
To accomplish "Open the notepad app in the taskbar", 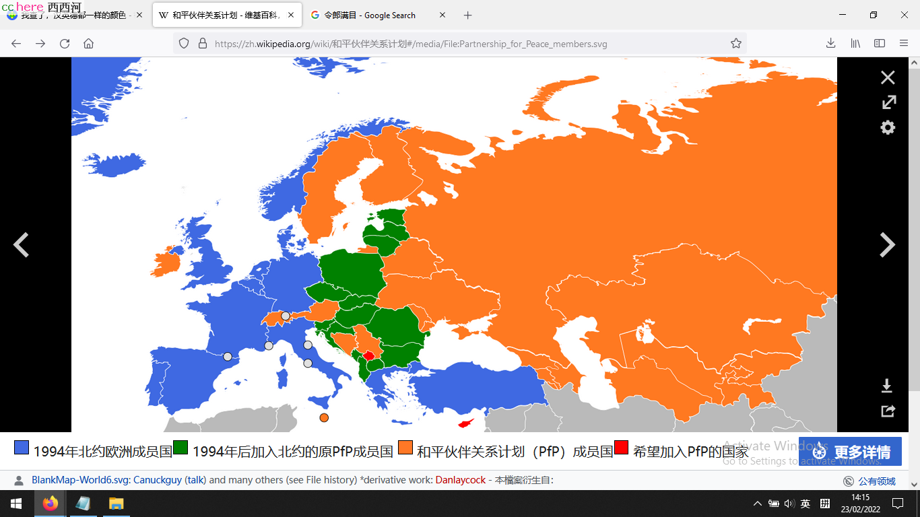I will [x=84, y=504].
